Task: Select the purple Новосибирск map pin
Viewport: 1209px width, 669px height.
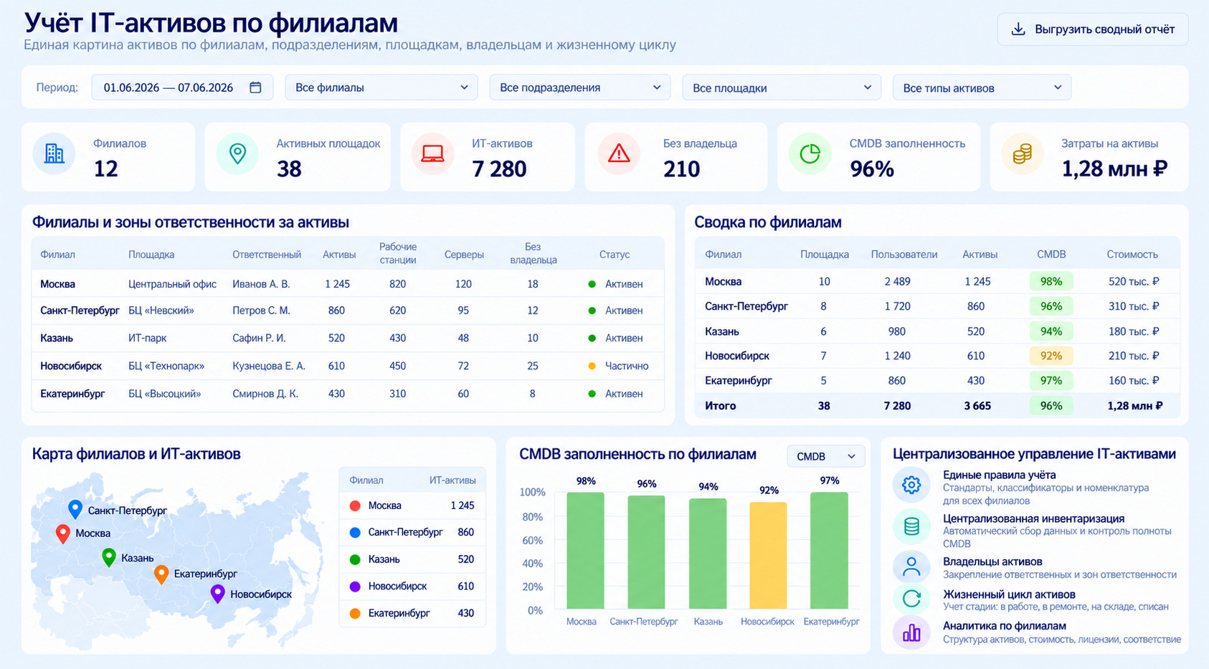Action: 217,594
